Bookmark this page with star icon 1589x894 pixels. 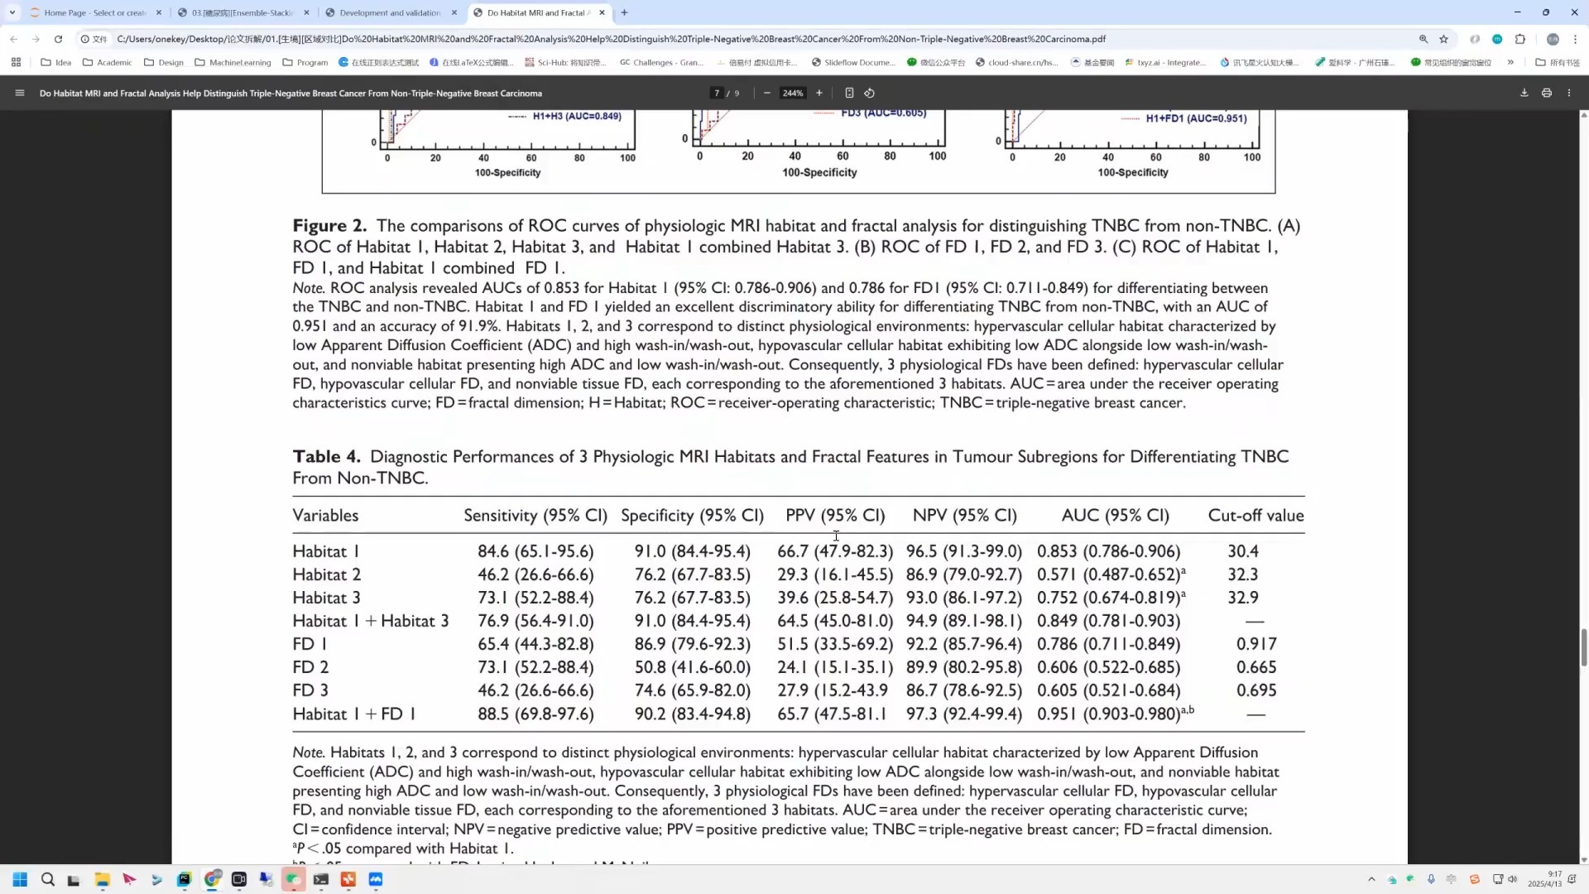tap(1444, 39)
